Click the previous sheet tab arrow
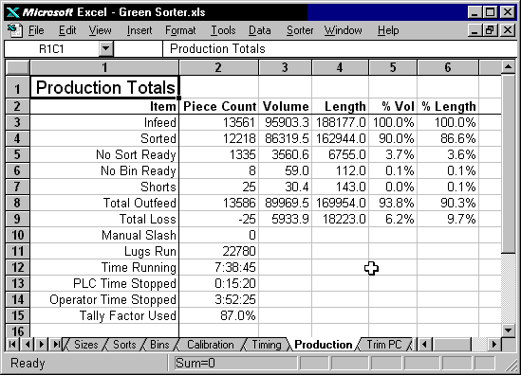 [x=28, y=345]
